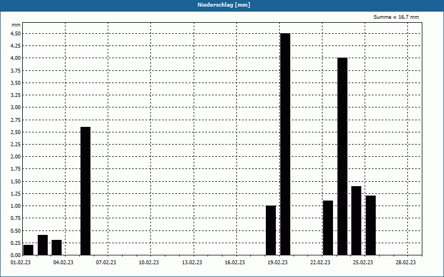Image resolution: width=444 pixels, height=277 pixels.
Task: Click the 0,25 y-axis value
Action: point(16,243)
